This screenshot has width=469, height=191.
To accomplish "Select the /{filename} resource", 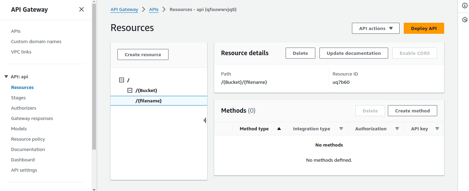I will 149,101.
